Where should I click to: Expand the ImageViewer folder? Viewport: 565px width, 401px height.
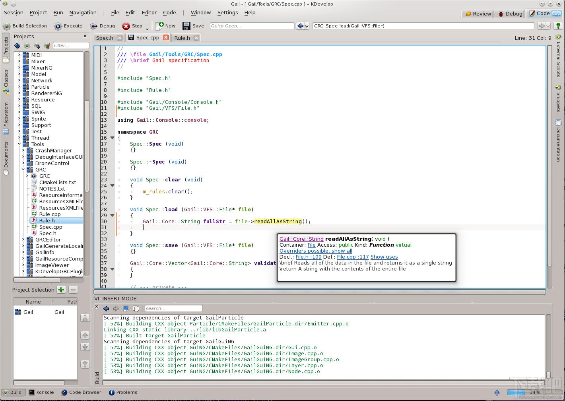pos(23,265)
